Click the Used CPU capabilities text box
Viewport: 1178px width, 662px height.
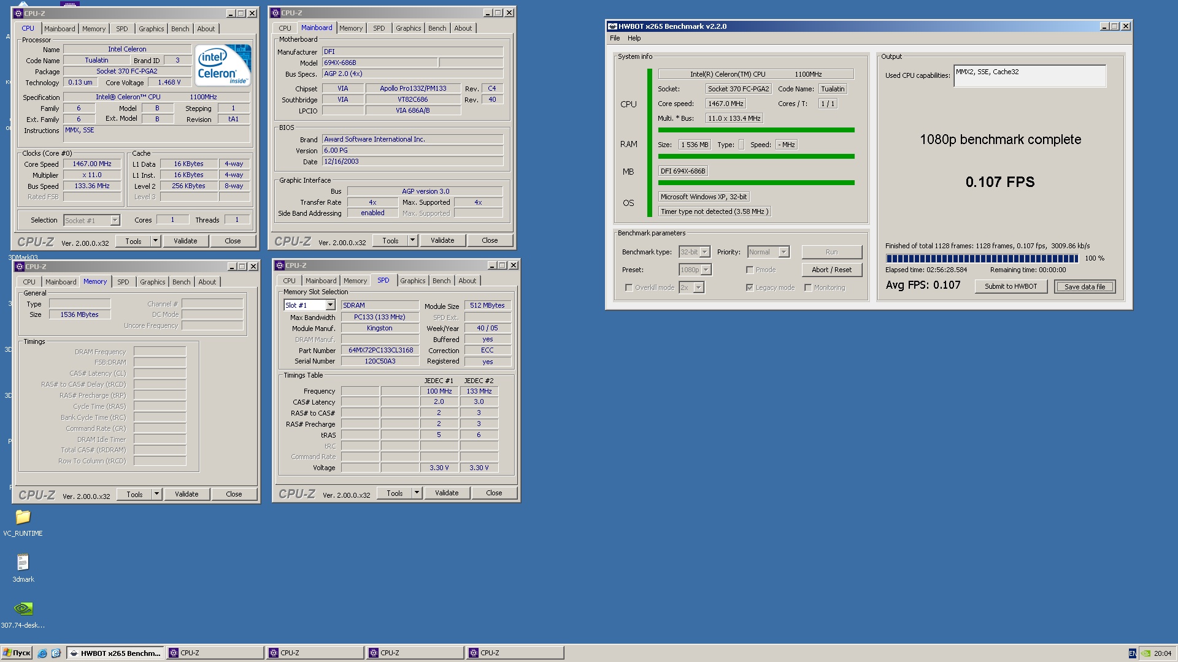(1030, 76)
